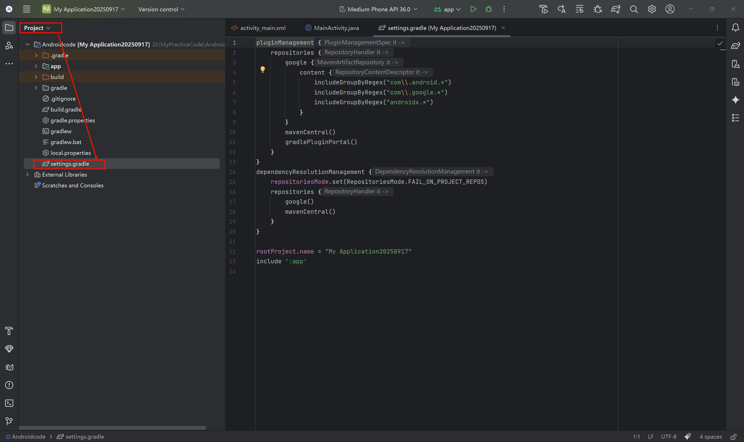Open Project view selector dropdown
Screen dimensions: 744x442
click(37, 28)
